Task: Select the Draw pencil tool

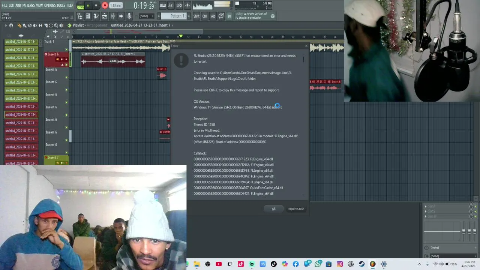Action: [x=19, y=25]
